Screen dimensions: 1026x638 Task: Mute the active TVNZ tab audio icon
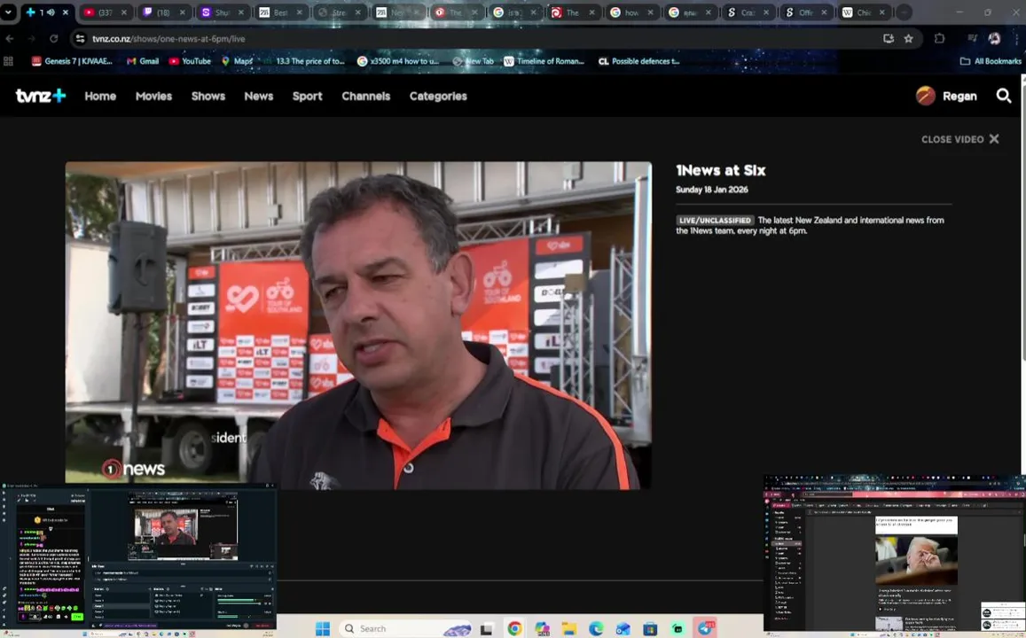pos(51,12)
